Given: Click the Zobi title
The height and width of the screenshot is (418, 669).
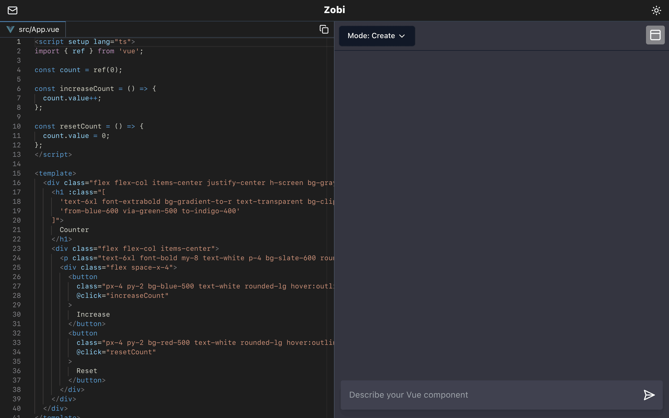Looking at the screenshot, I should pos(334,10).
